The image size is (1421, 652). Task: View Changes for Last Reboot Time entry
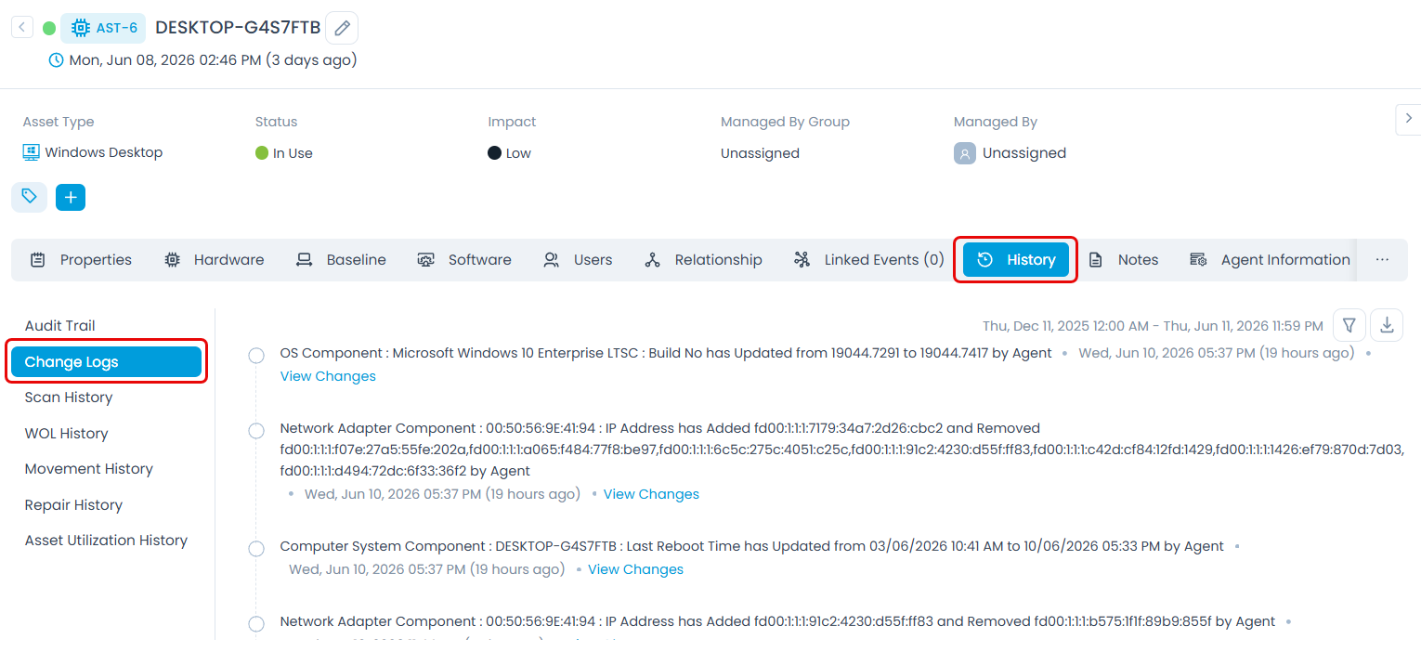point(635,569)
